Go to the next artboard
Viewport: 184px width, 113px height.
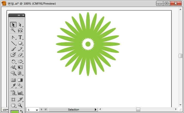coord(42,109)
